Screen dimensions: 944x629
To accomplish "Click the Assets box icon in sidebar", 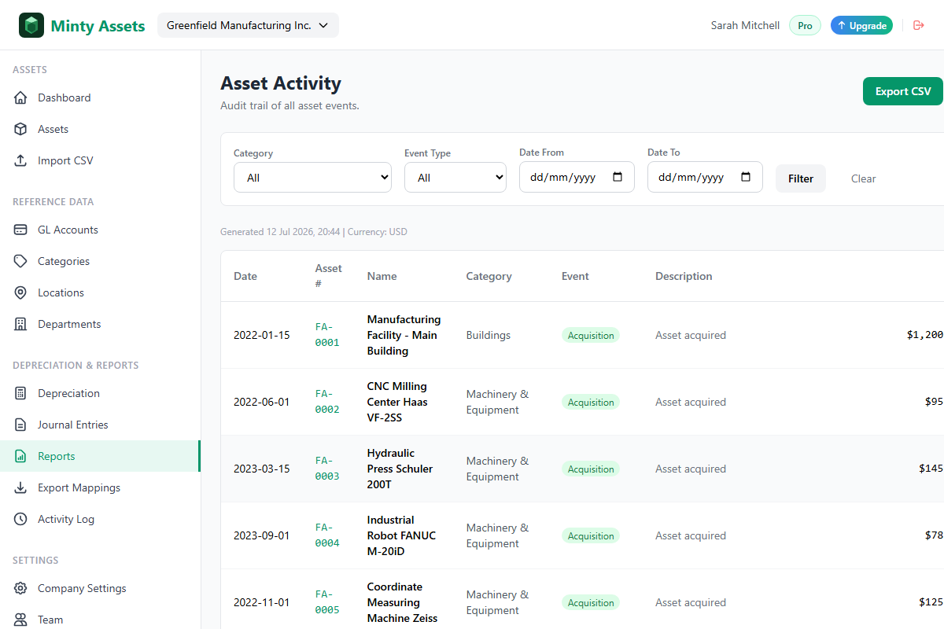I will click(x=21, y=129).
